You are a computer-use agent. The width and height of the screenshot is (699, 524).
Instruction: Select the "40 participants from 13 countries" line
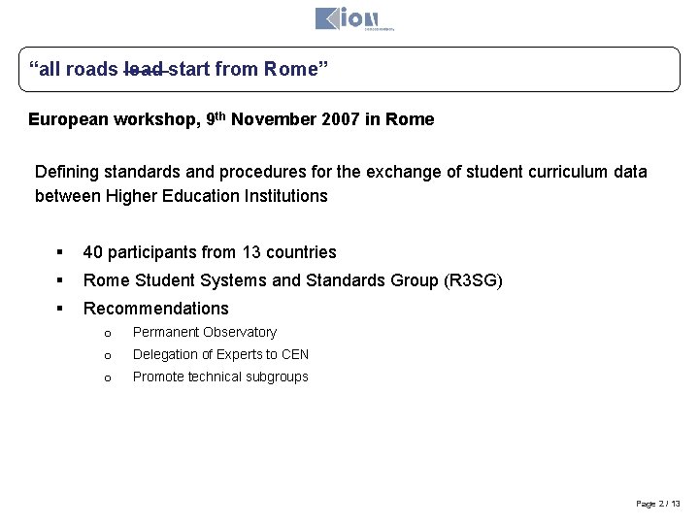click(210, 252)
